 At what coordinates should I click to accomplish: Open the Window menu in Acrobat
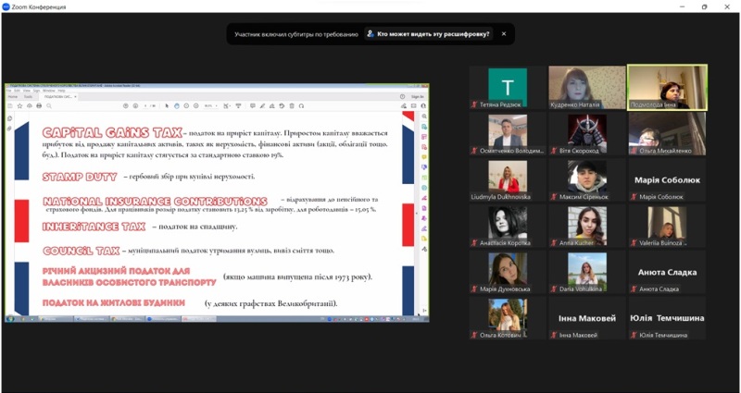click(49, 91)
